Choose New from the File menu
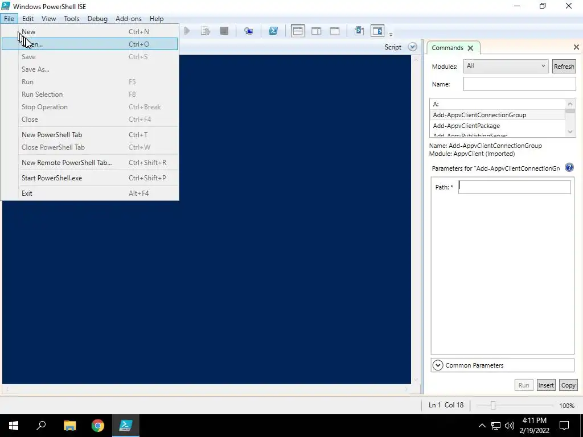 click(89, 32)
